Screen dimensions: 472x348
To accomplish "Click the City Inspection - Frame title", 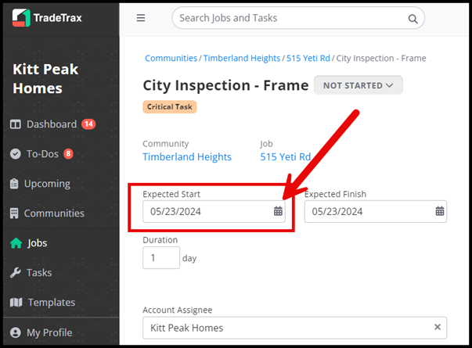I will click(225, 85).
